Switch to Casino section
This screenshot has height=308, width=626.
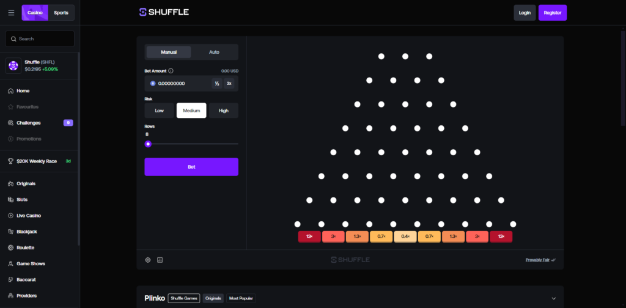click(35, 13)
